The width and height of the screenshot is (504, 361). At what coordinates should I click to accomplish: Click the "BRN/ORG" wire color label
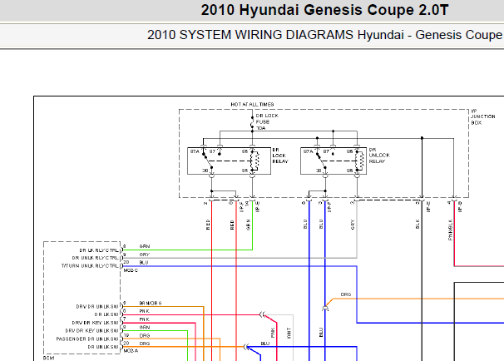(151, 303)
